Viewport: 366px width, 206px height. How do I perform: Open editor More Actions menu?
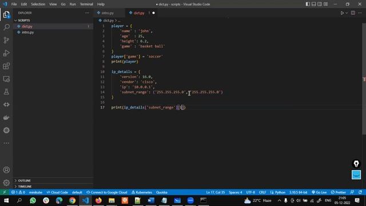point(360,13)
